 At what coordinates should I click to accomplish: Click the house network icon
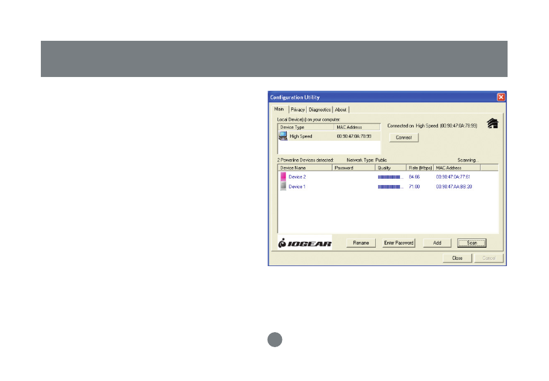point(493,124)
